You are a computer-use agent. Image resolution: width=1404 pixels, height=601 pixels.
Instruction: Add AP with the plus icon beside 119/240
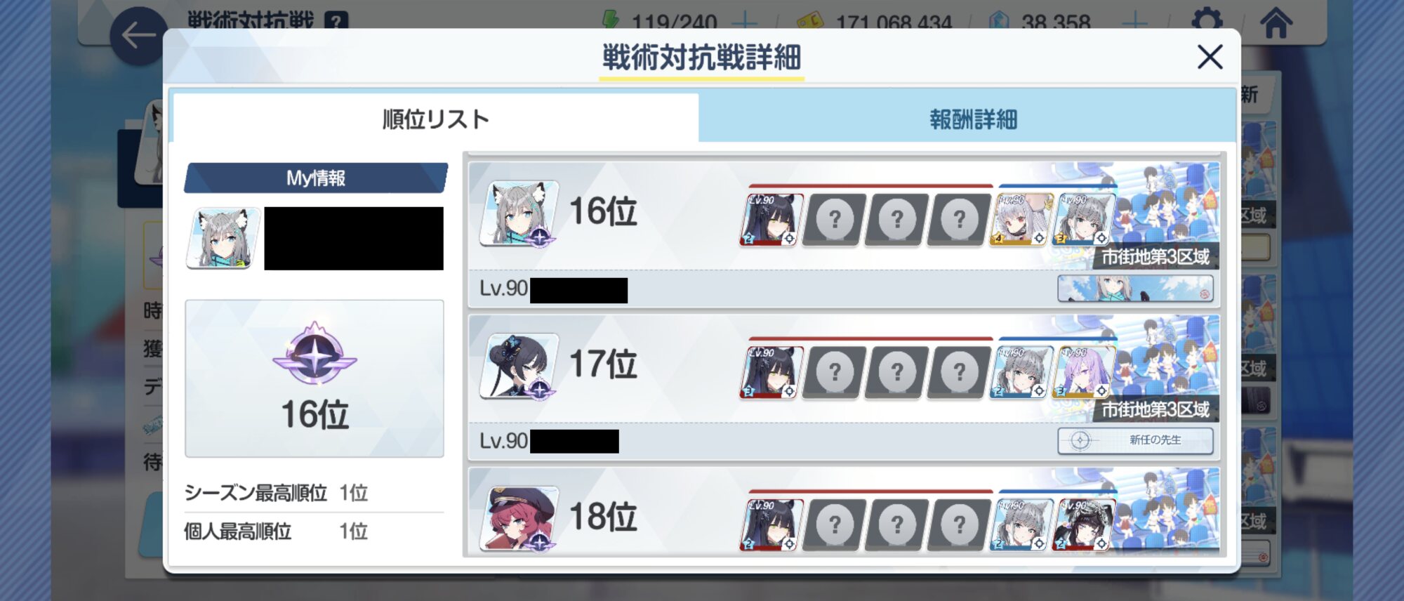[x=744, y=22]
